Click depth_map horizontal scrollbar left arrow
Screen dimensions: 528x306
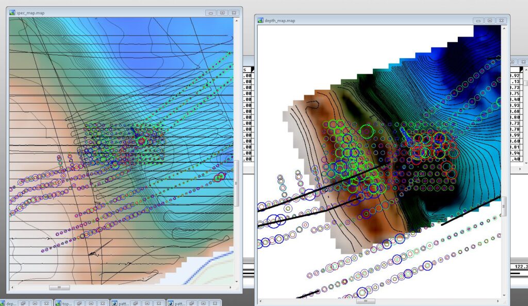point(260,301)
